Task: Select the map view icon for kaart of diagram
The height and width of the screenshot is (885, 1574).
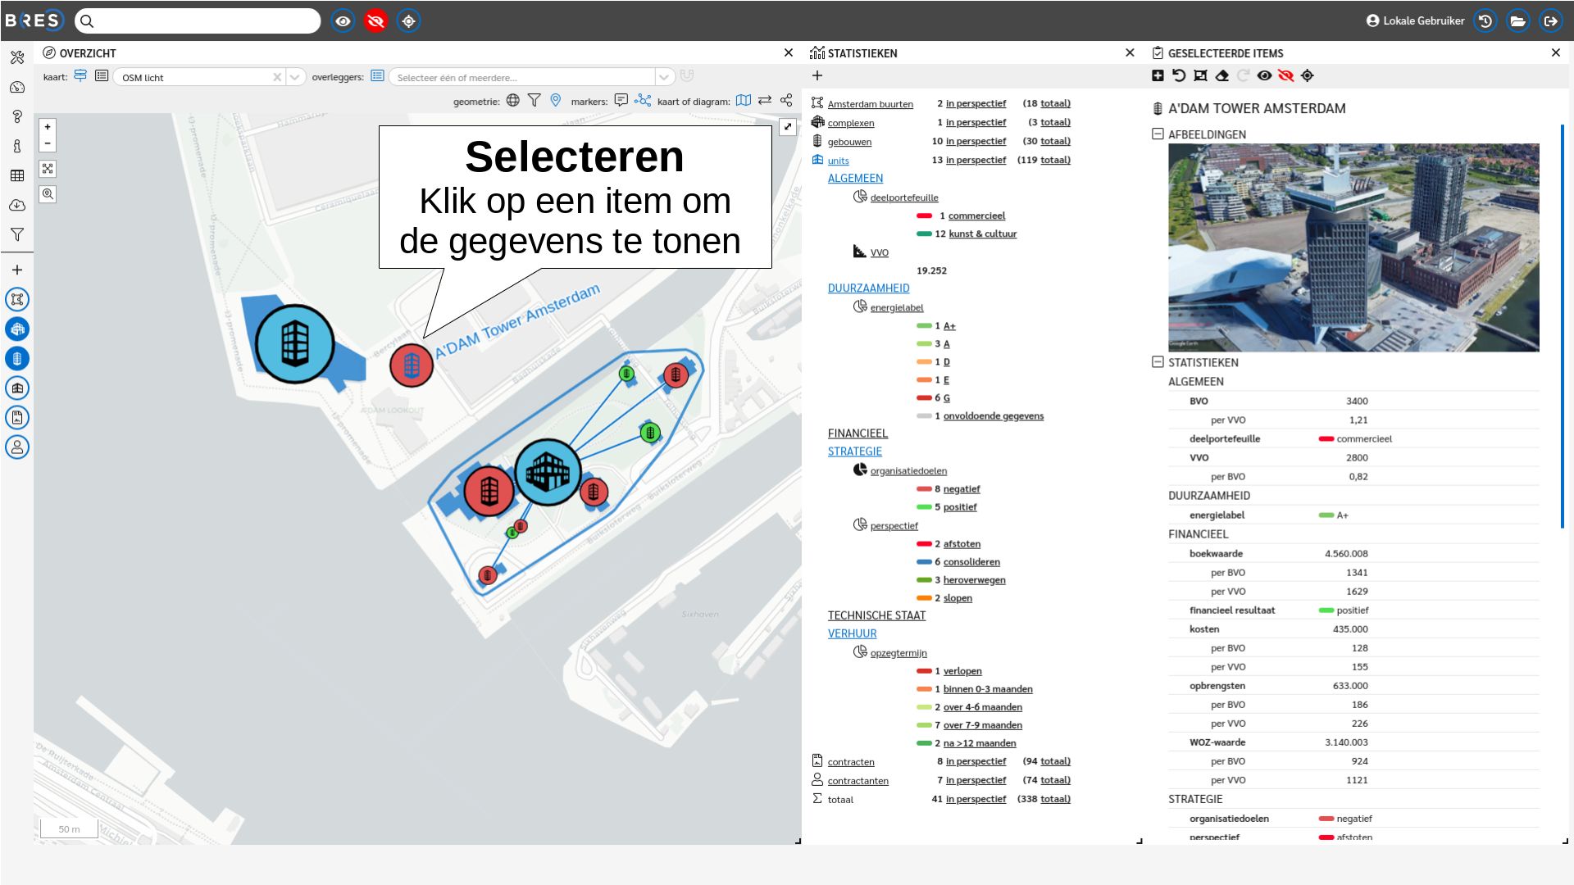Action: coord(744,100)
